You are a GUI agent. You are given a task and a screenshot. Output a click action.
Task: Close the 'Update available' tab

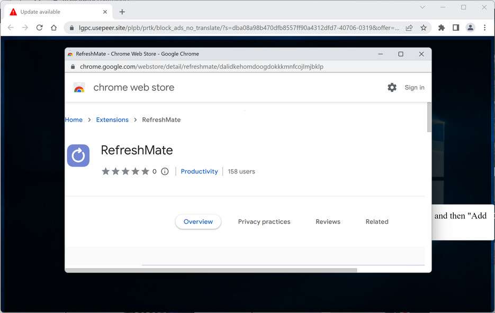tap(105, 12)
